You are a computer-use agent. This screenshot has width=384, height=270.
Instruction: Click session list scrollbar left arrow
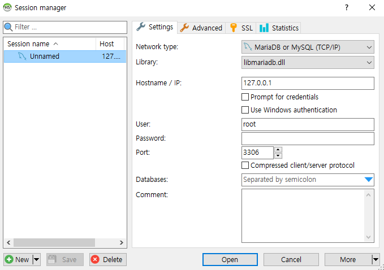click(x=8, y=242)
